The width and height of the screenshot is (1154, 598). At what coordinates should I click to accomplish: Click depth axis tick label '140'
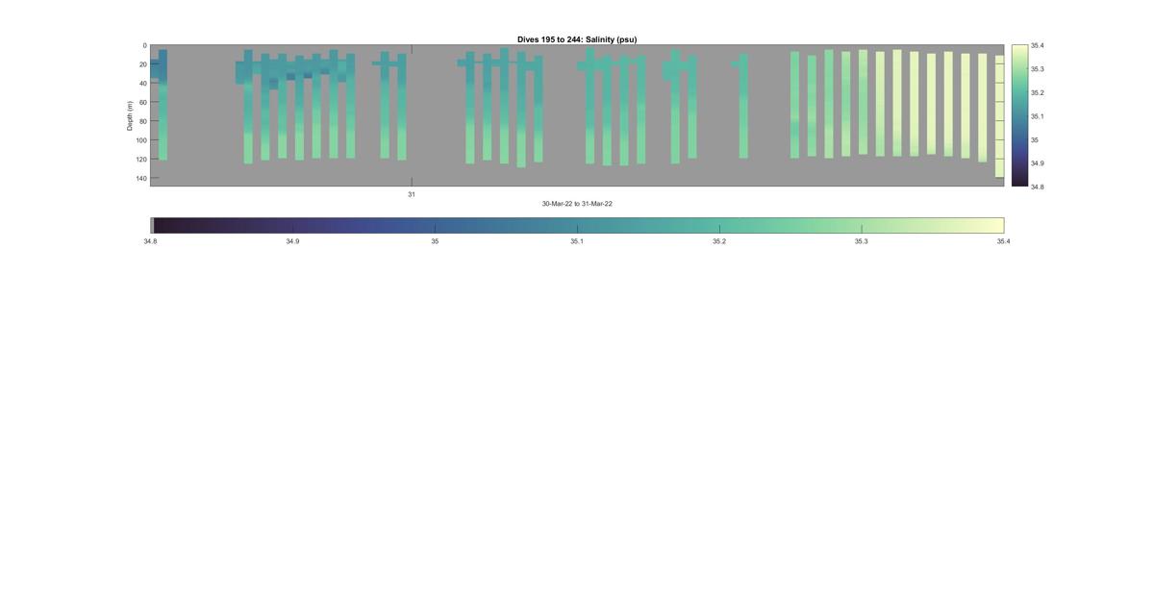[x=141, y=178]
